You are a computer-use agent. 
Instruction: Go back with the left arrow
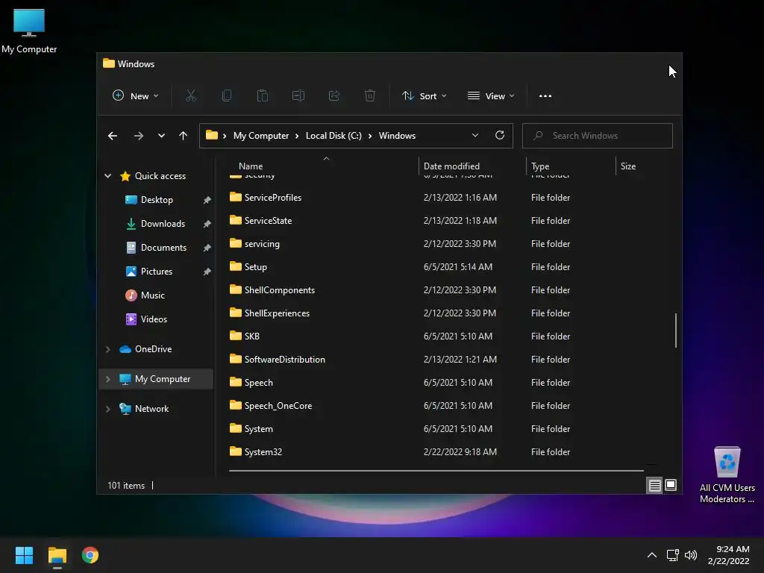click(113, 136)
